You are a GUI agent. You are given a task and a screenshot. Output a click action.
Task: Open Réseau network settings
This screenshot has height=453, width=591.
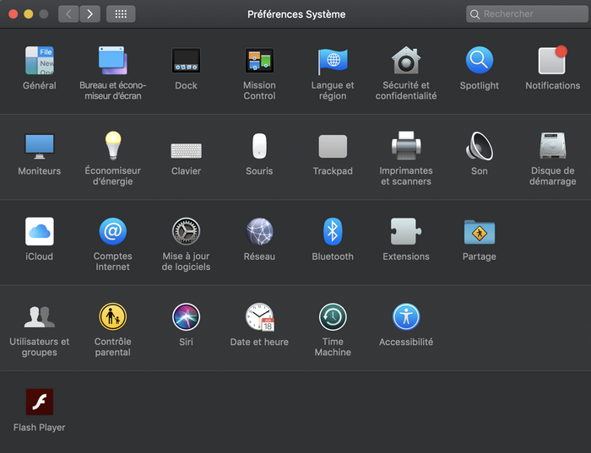pyautogui.click(x=259, y=231)
